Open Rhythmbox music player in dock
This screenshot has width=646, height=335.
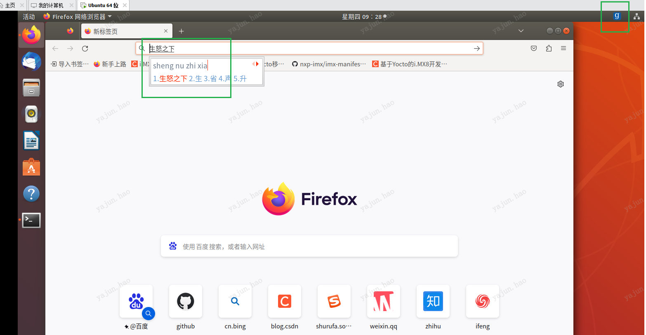click(31, 114)
